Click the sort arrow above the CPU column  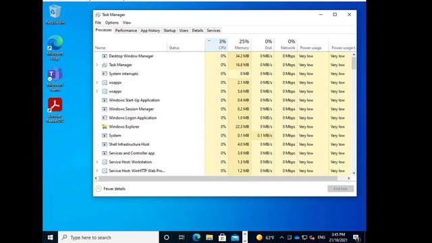pyautogui.click(x=209, y=40)
